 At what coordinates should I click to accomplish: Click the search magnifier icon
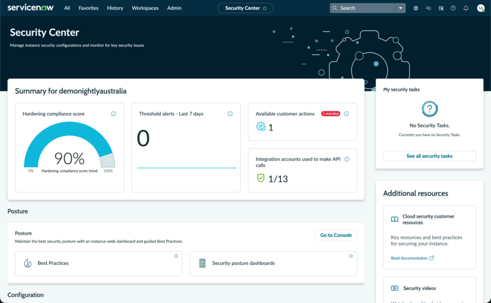tap(334, 8)
